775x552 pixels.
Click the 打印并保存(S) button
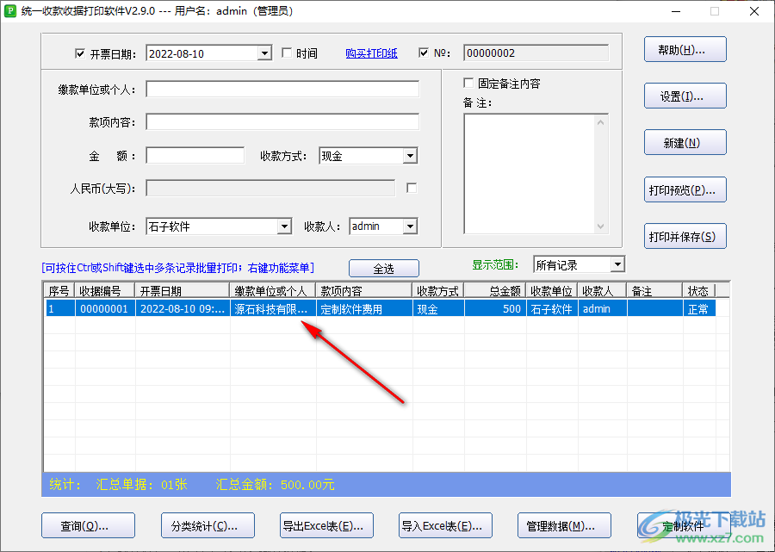click(x=685, y=236)
